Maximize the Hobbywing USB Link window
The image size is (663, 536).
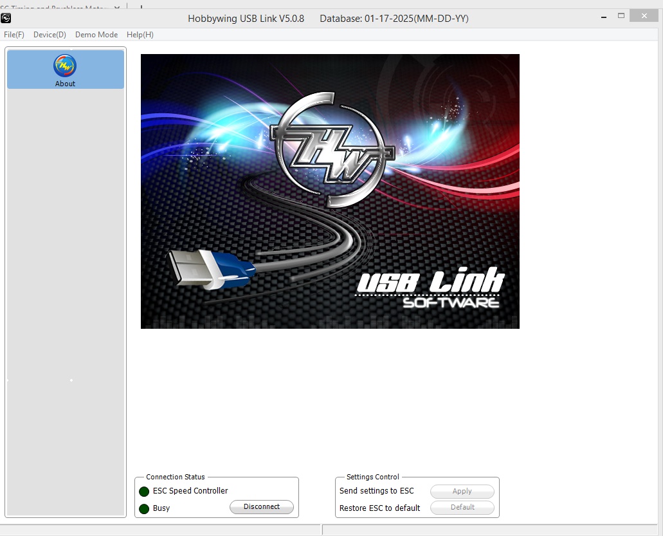coord(621,15)
